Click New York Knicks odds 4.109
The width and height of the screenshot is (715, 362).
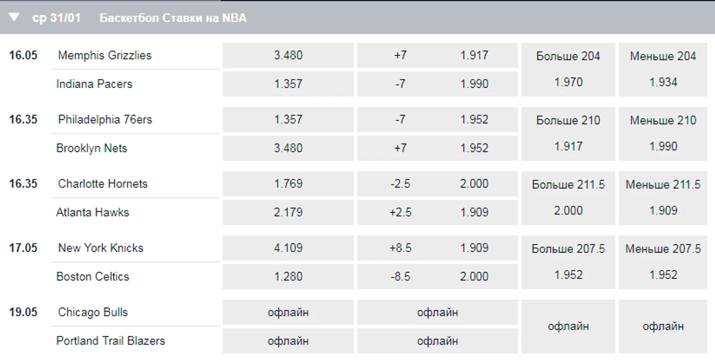tap(288, 248)
